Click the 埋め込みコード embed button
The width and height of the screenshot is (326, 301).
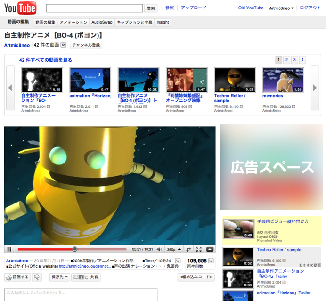[x=196, y=277]
